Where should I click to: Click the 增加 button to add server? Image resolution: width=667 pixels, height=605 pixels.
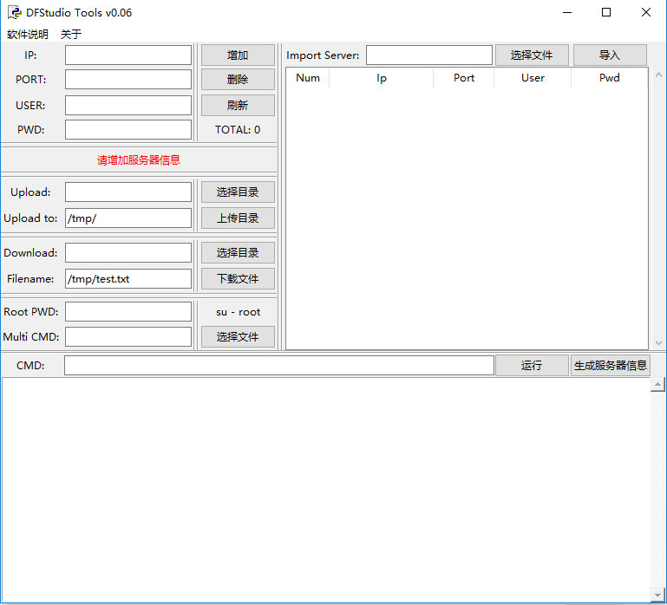[x=238, y=55]
